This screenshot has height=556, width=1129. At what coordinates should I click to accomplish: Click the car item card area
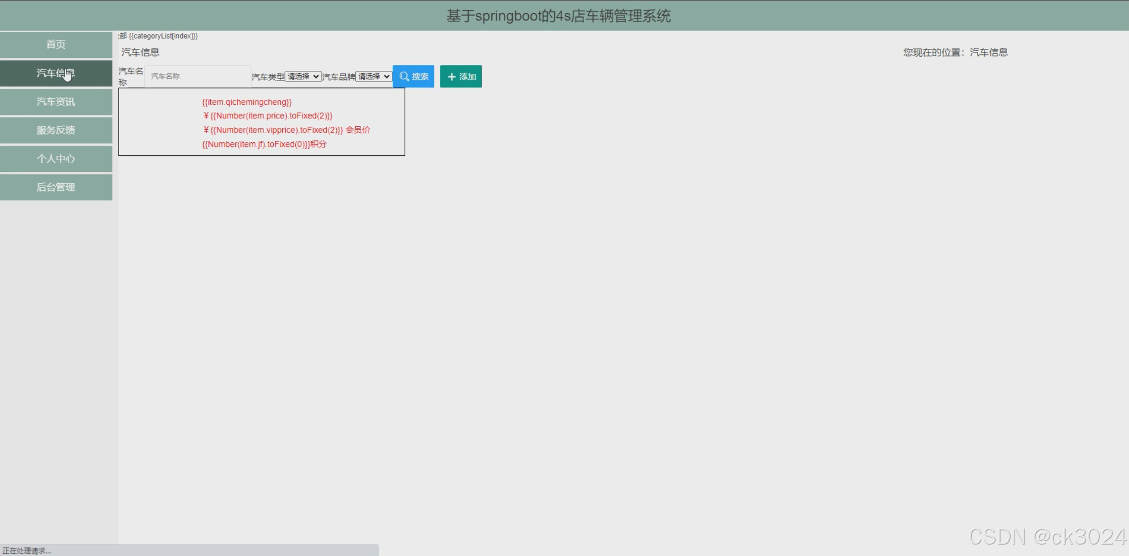(x=261, y=121)
